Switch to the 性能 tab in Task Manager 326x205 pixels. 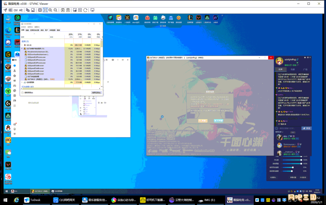click(27, 30)
